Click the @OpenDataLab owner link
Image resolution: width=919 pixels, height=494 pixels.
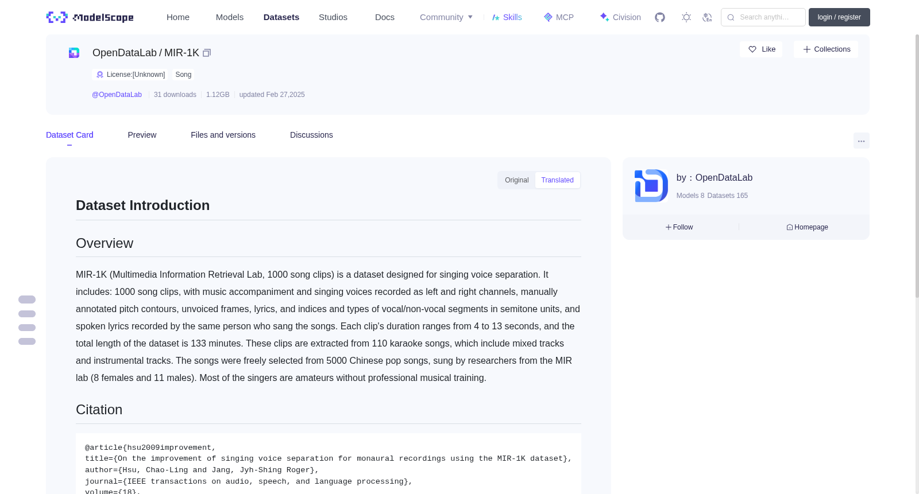(x=117, y=95)
